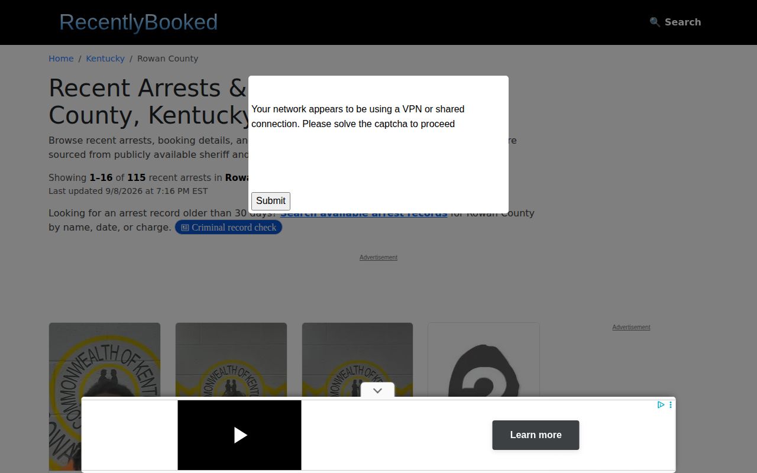757x473 pixels.
Task: Open the Criminal record check button
Action: click(x=228, y=228)
